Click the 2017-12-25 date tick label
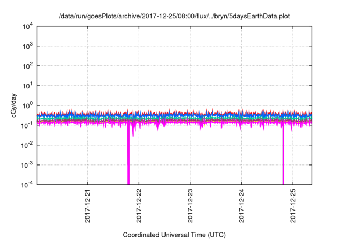 click(293, 206)
